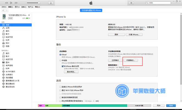The width and height of the screenshot is (182, 110).
Task: Click the blue iPhone device name tab
Action: 91,10
